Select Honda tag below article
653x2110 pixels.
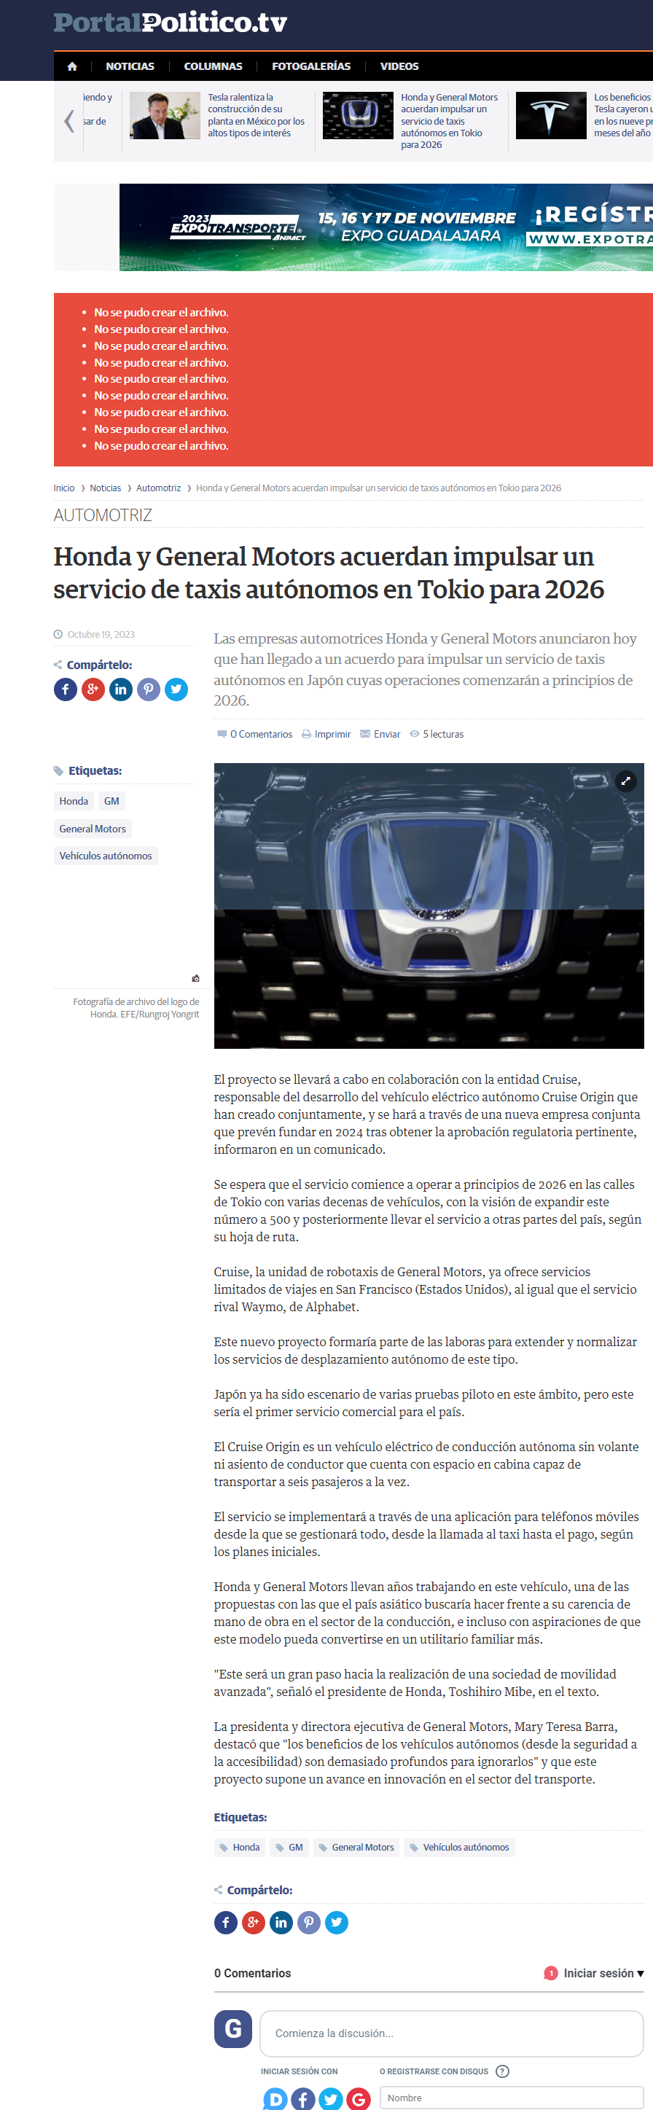240,1847
